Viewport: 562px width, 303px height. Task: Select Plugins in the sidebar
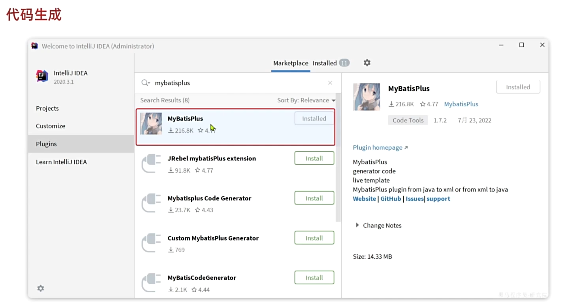point(81,144)
